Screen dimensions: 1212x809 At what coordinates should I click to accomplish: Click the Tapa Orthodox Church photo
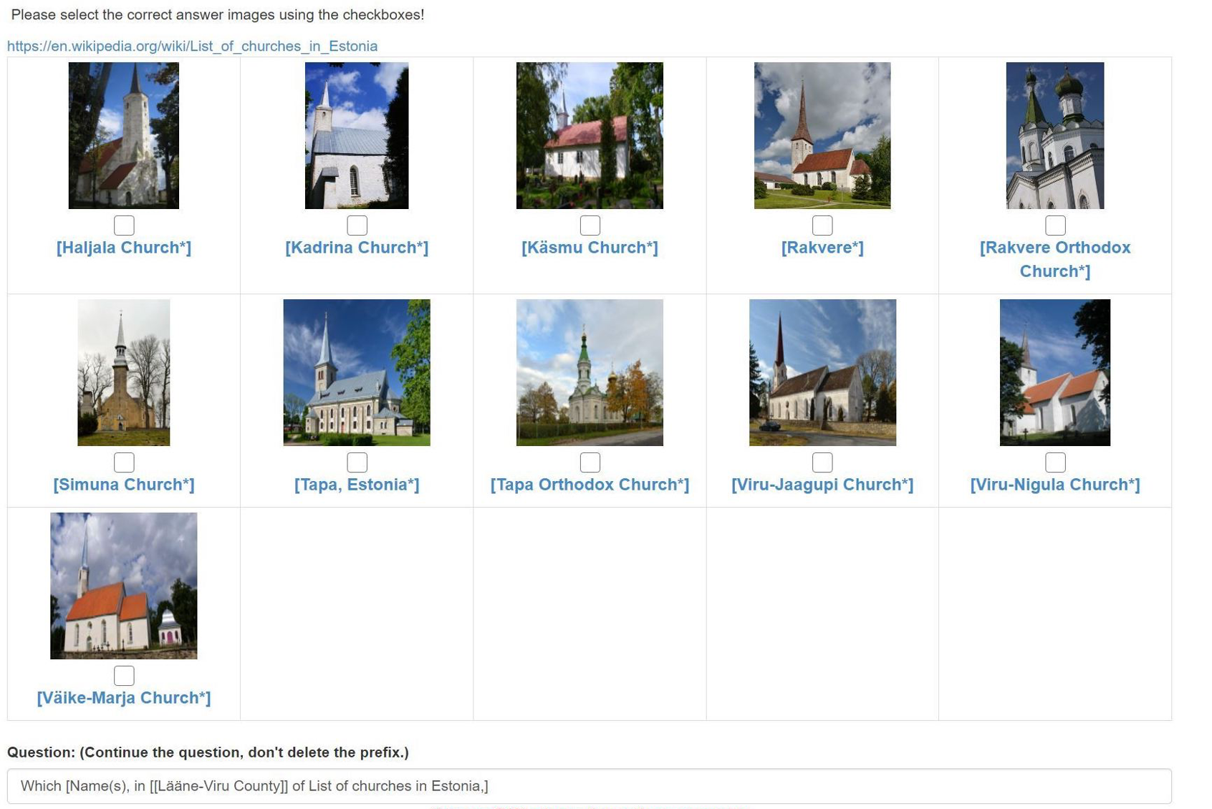tap(590, 372)
